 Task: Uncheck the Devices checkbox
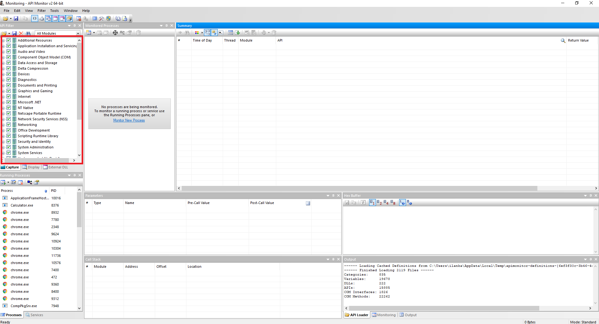[x=9, y=74]
